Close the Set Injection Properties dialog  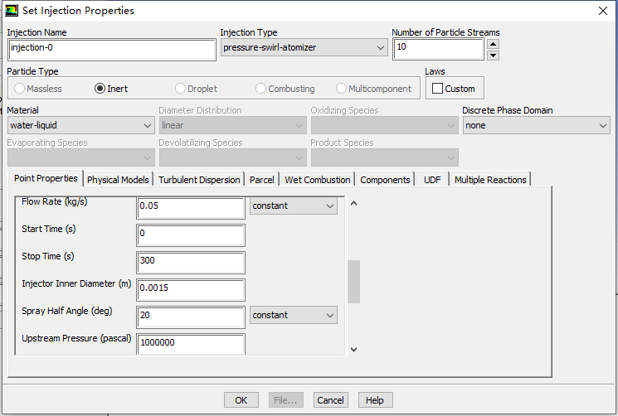(x=602, y=11)
